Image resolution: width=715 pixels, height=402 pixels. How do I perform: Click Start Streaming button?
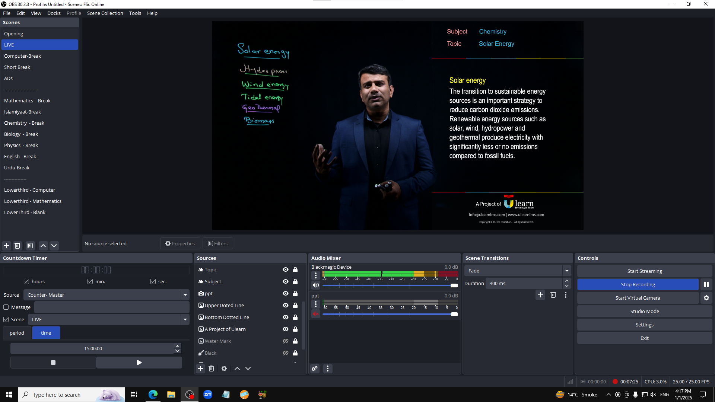click(645, 271)
